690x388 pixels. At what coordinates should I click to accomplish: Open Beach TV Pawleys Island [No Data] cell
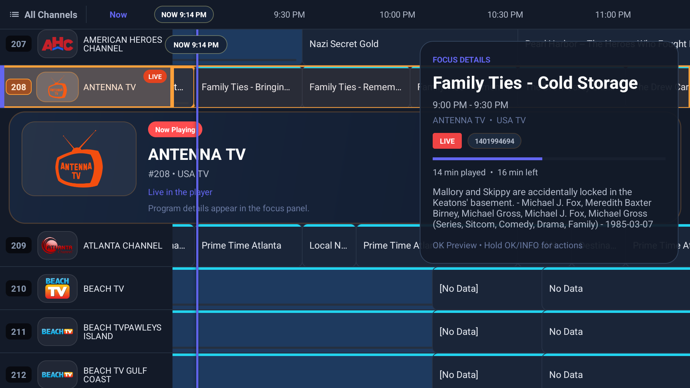[487, 332]
